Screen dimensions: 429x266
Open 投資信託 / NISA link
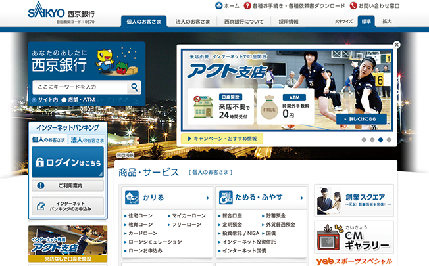(x=241, y=233)
